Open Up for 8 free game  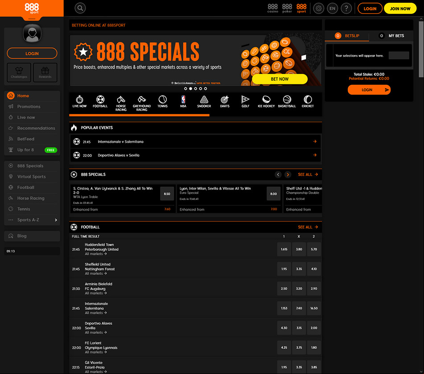pyautogui.click(x=32, y=150)
